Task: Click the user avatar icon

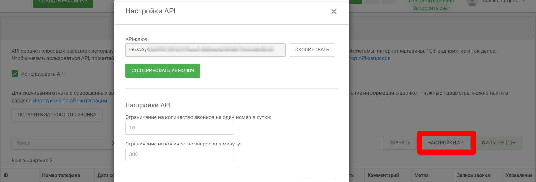Action: pyautogui.click(x=472, y=2)
